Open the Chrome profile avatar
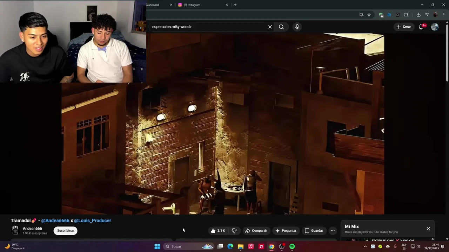 (x=435, y=15)
